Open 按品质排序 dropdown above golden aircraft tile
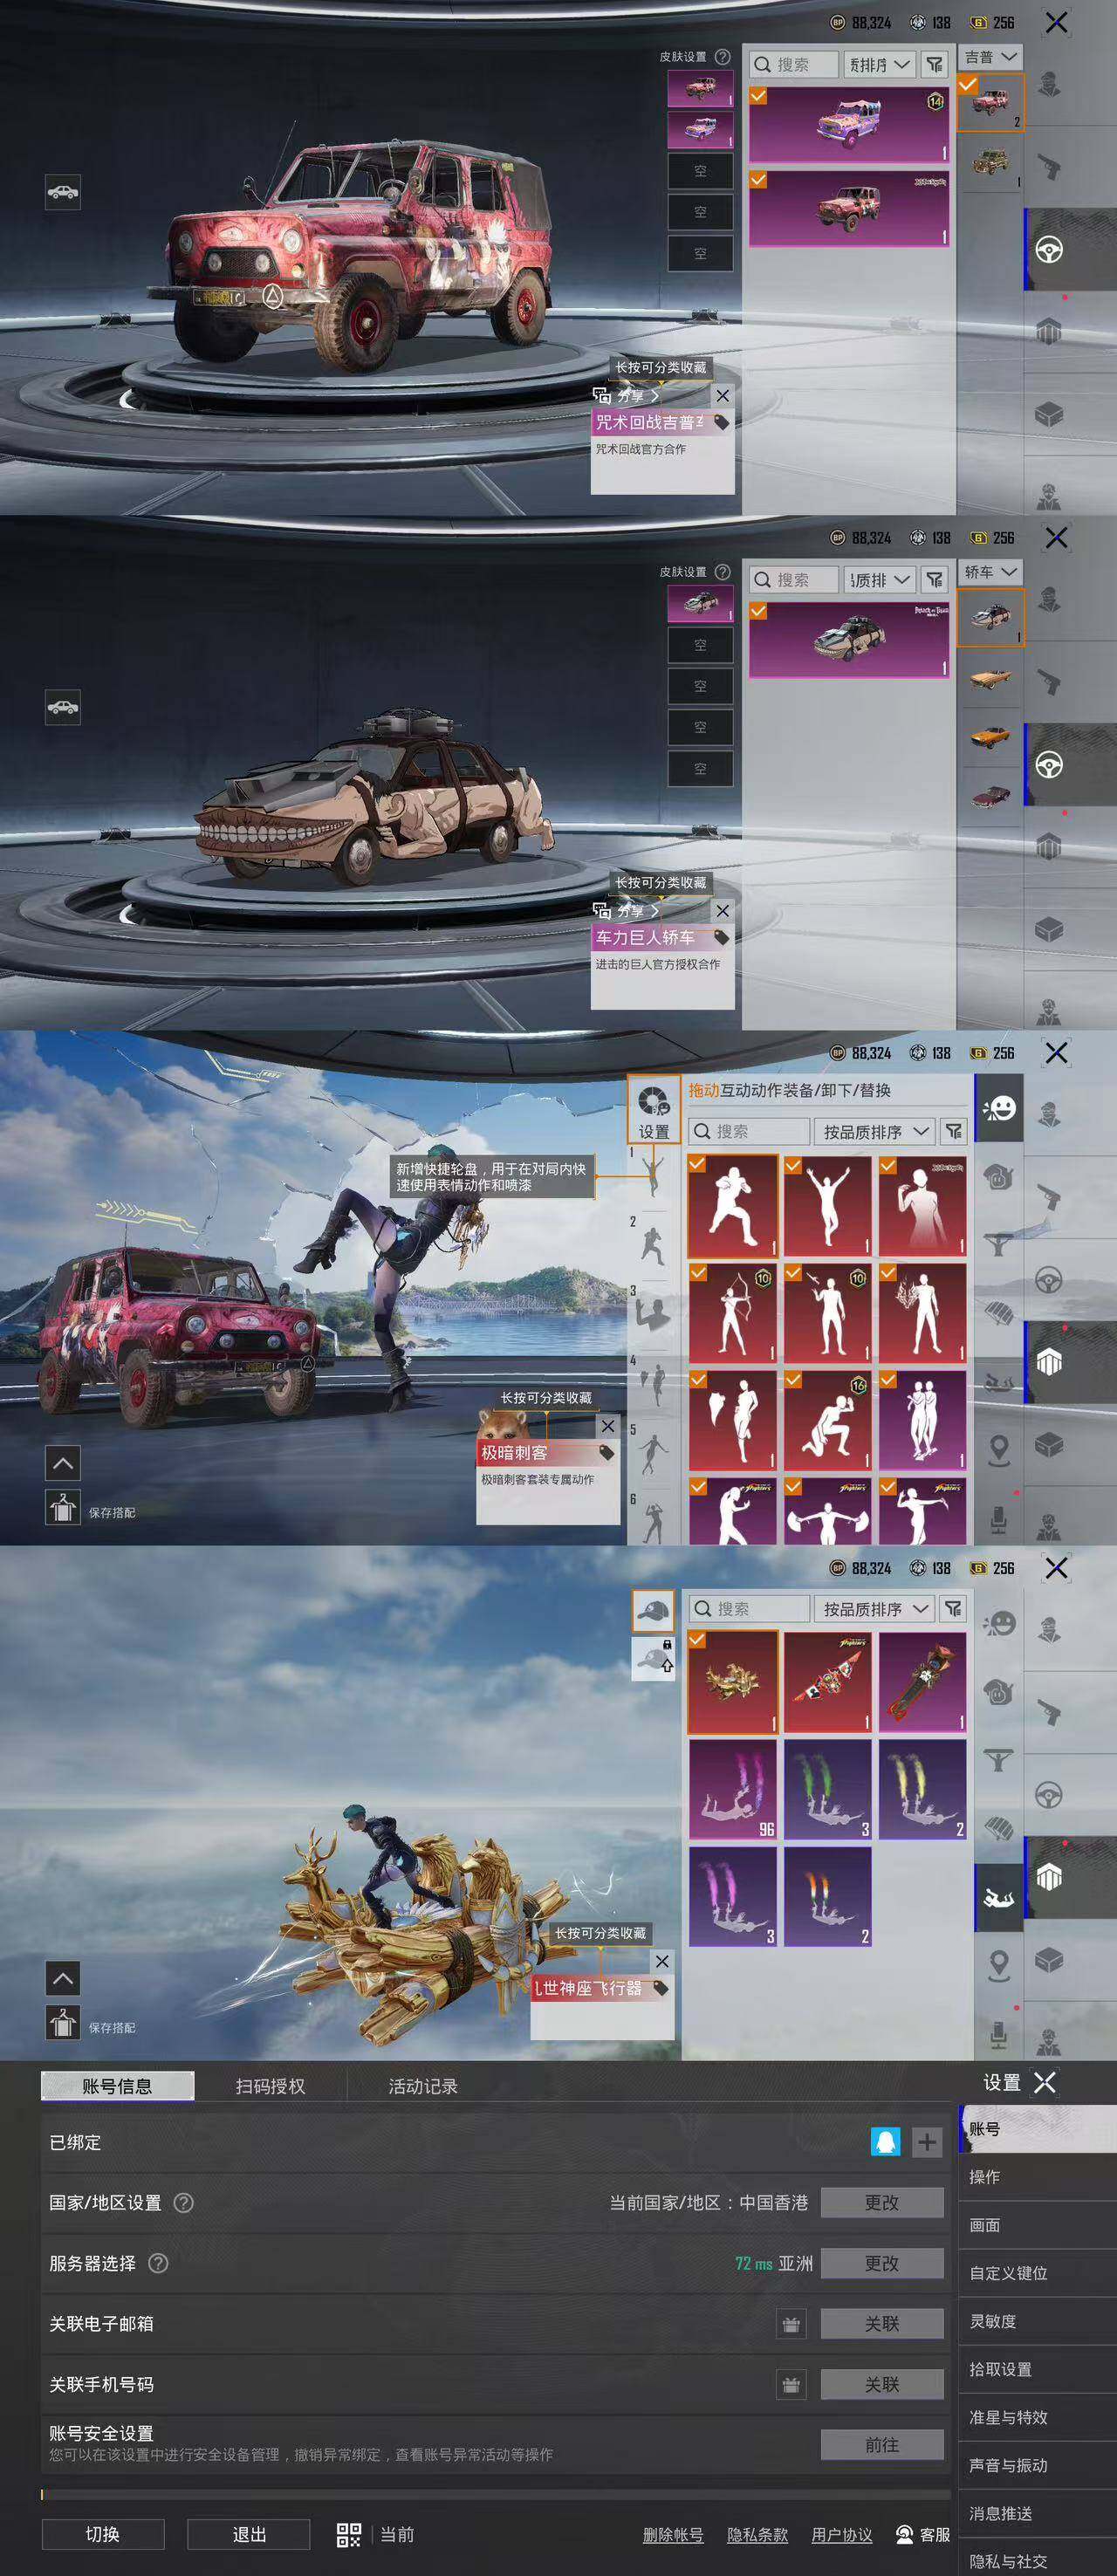This screenshot has width=1117, height=2576. (x=876, y=1608)
